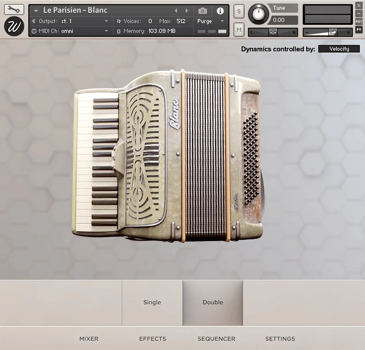
Task: Go to previous instrument arrow
Action: tap(176, 11)
